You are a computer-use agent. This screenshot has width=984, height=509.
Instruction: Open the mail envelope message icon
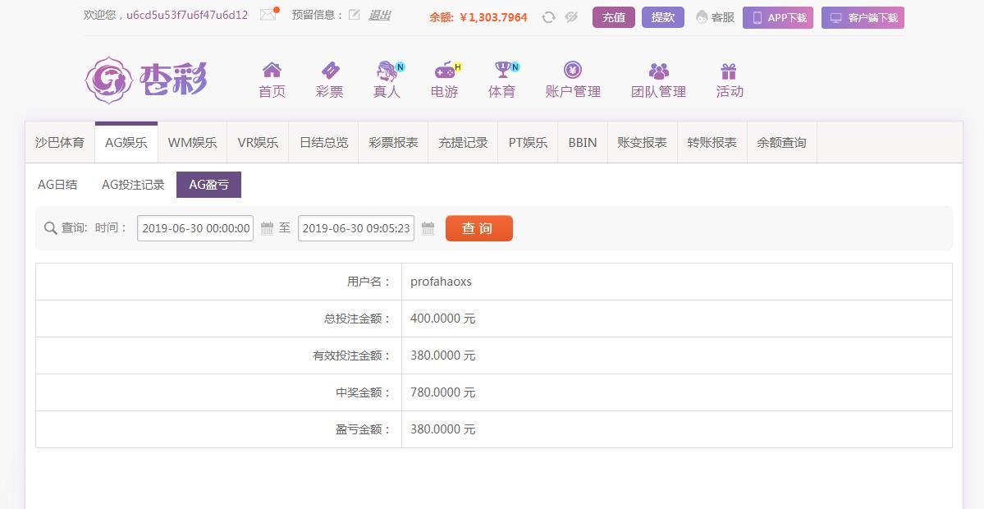(x=268, y=15)
